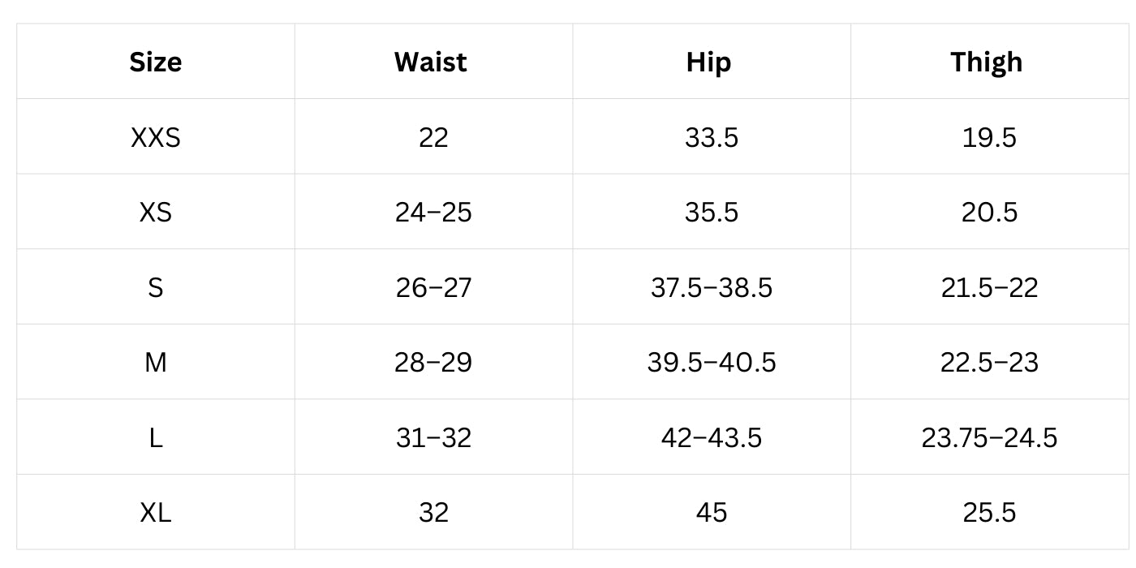Select thigh value 25.5 for XL
The width and height of the screenshot is (1136, 568).
click(x=989, y=513)
